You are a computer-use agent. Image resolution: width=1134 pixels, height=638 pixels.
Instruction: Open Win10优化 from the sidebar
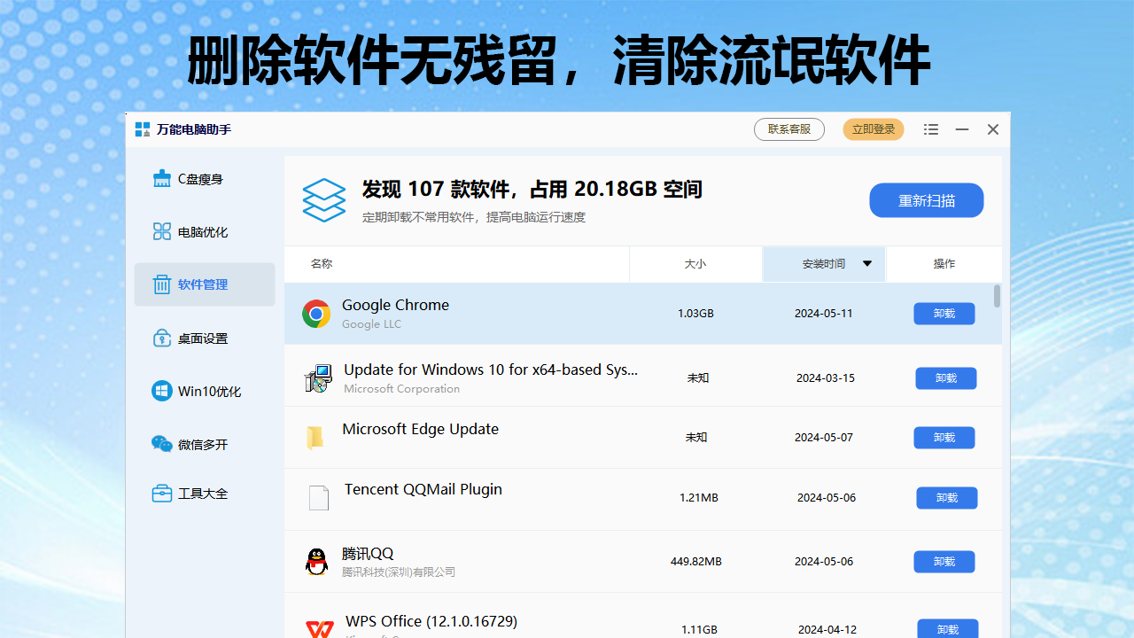[205, 391]
